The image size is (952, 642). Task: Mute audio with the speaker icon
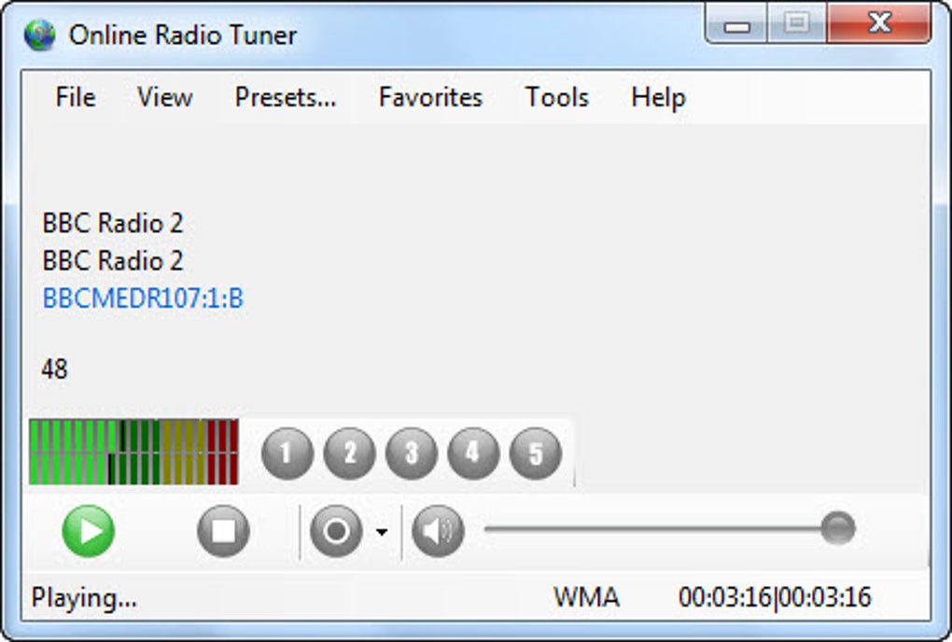click(438, 531)
